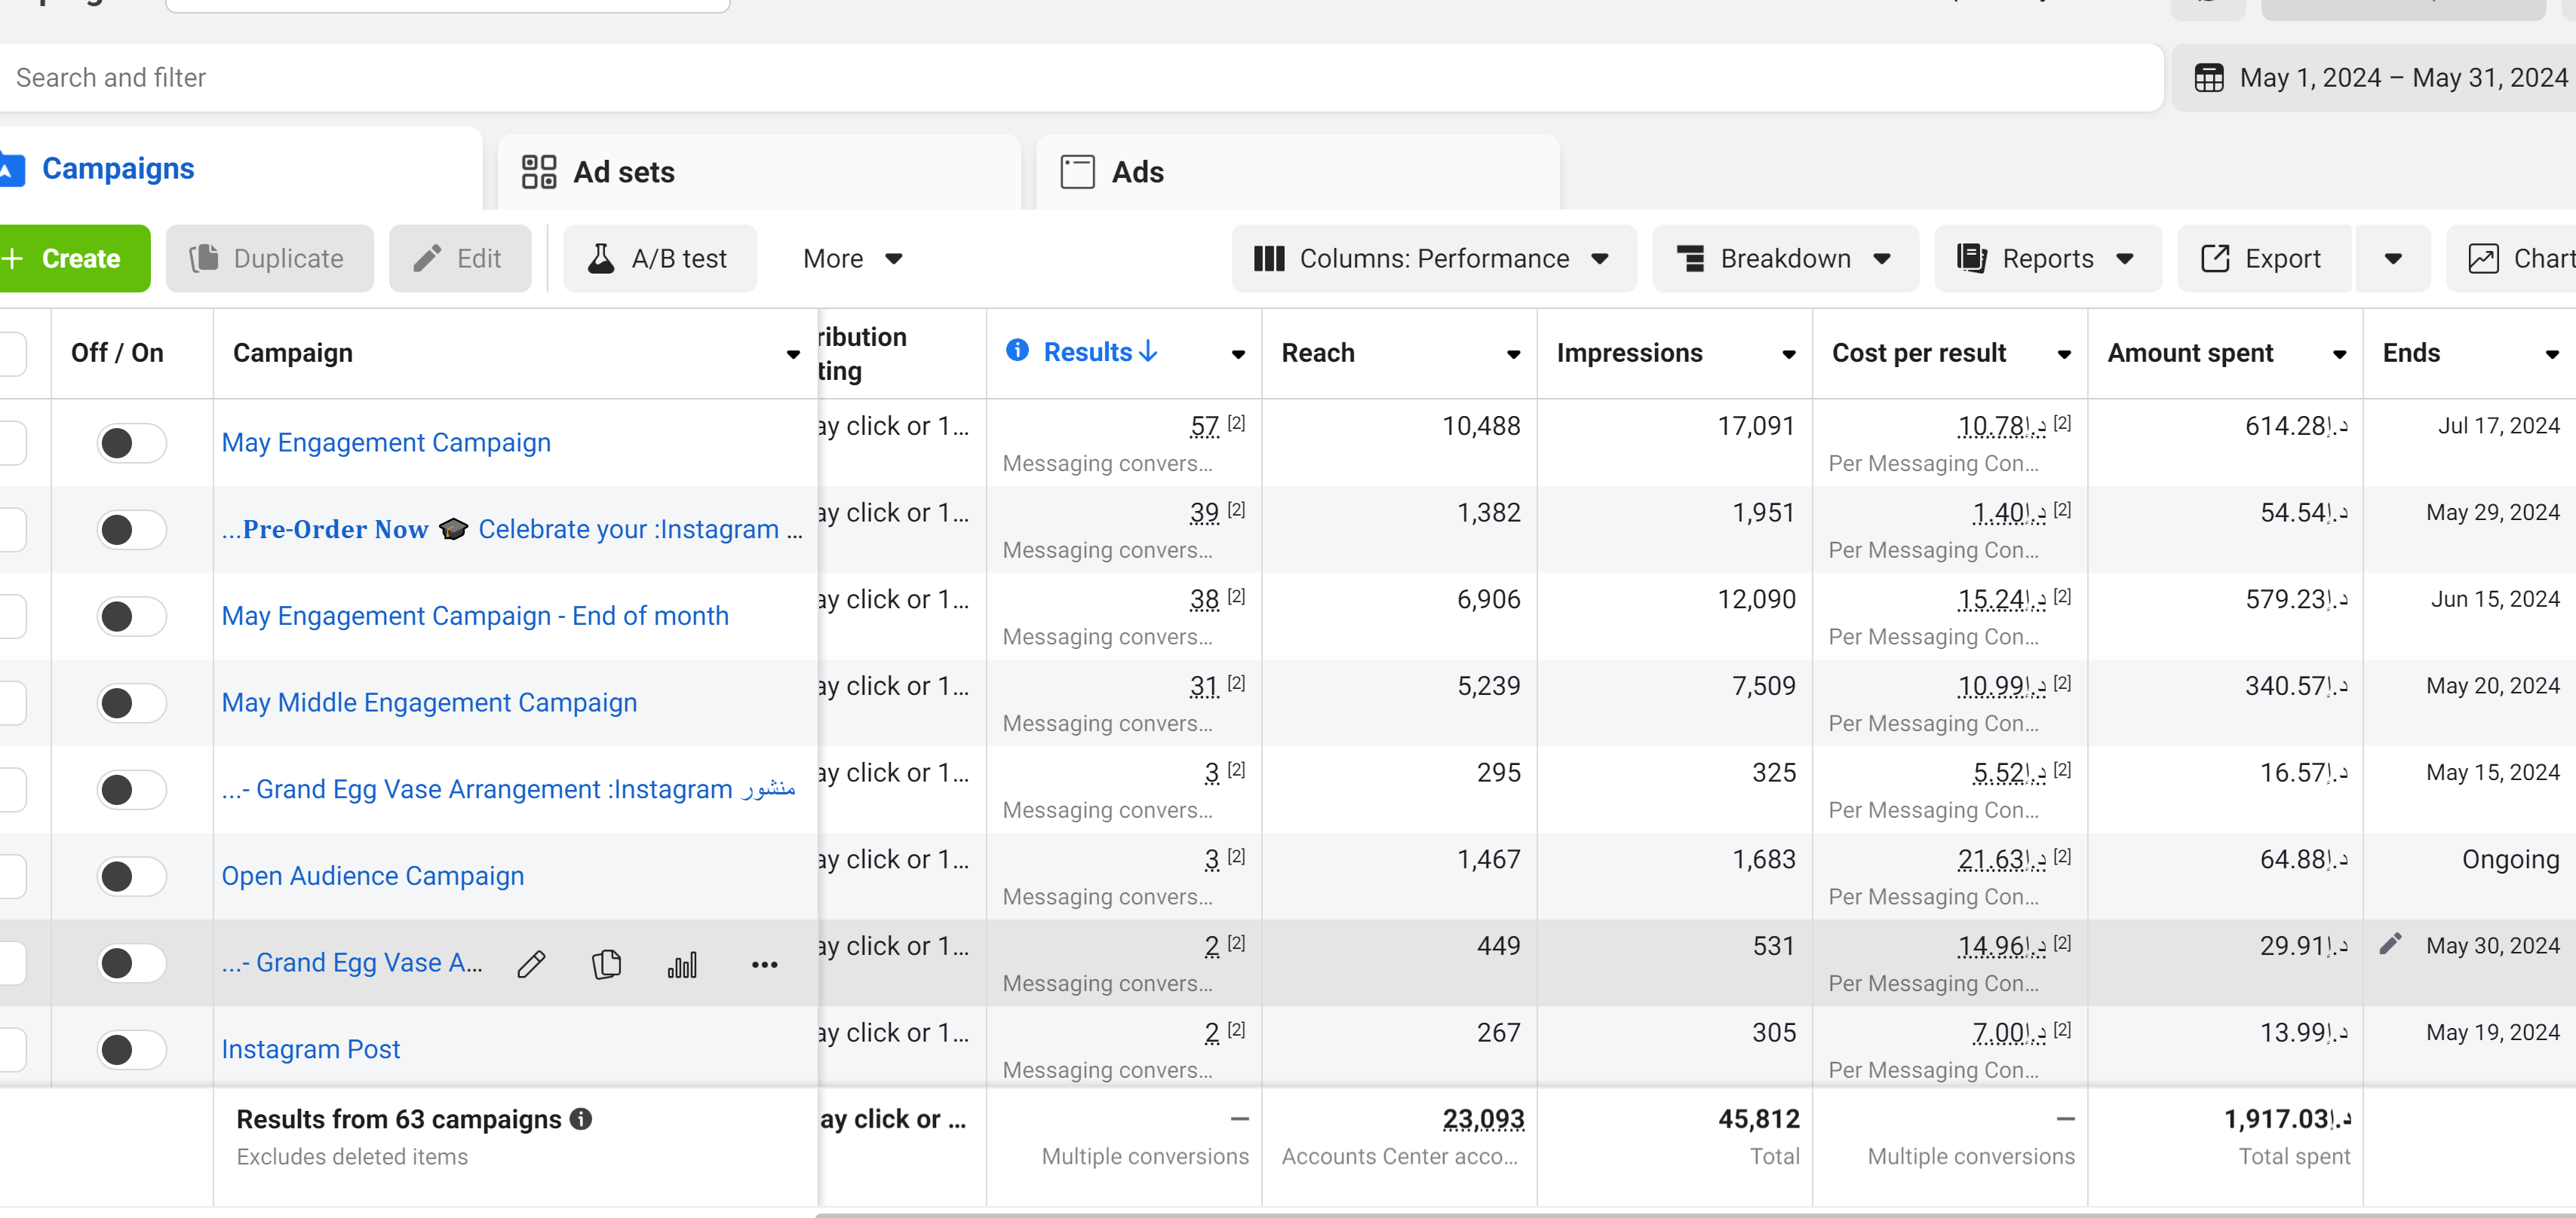Edit end date pencil beside May 30, 2024

coord(2391,944)
